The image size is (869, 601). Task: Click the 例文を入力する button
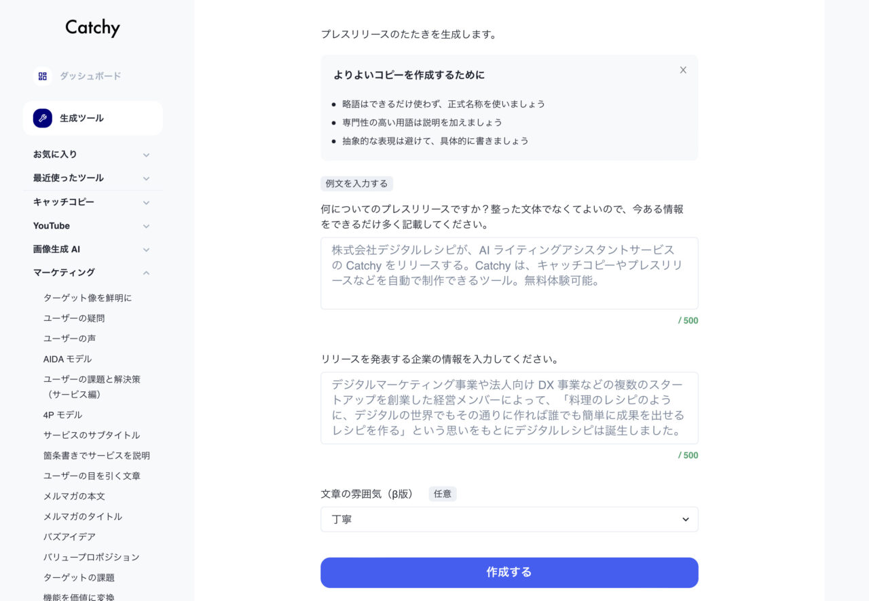[356, 184]
